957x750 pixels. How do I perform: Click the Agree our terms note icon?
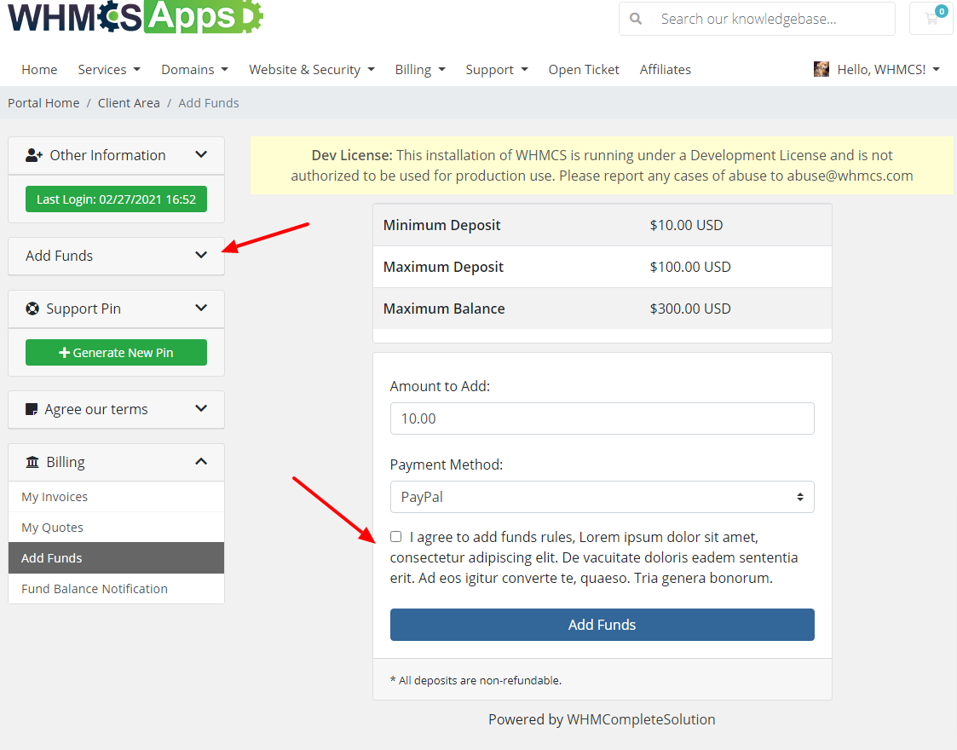pos(32,409)
